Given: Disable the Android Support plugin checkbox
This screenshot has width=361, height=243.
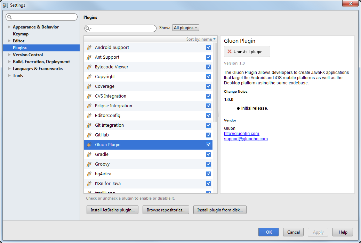Looking at the screenshot, I should coord(208,47).
